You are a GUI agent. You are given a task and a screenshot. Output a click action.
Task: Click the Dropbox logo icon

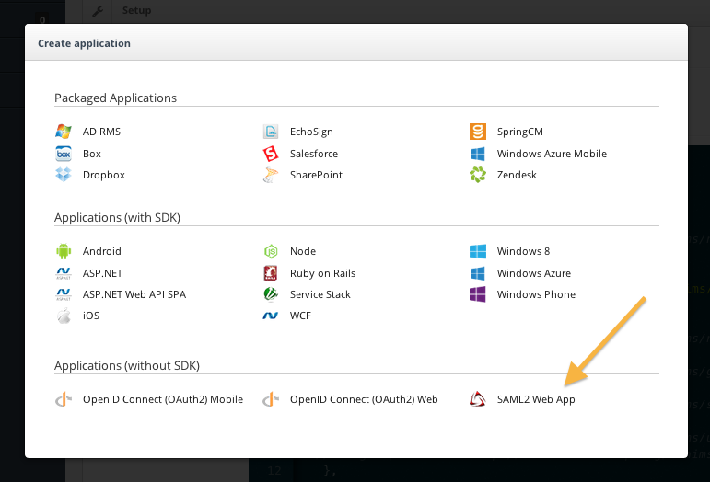[x=64, y=175]
